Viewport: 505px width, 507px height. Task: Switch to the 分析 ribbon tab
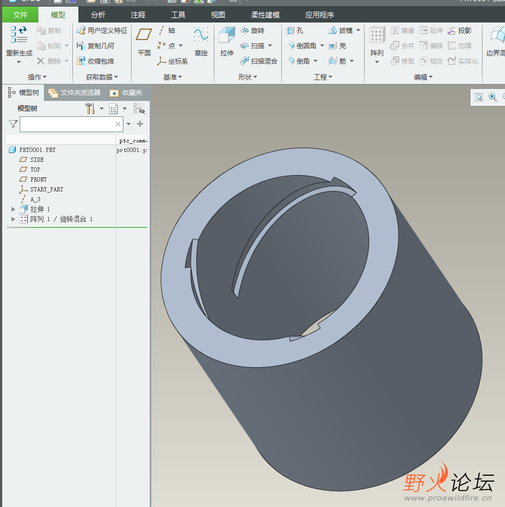[x=98, y=15]
